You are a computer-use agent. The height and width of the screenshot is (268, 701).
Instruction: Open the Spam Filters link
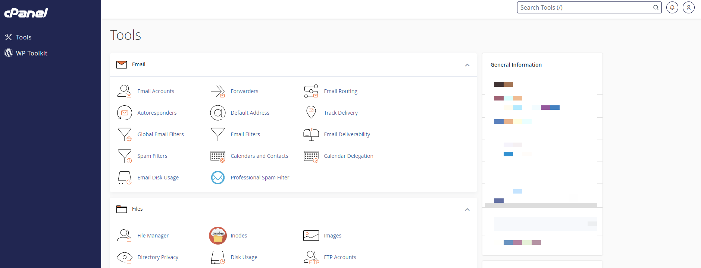click(152, 156)
